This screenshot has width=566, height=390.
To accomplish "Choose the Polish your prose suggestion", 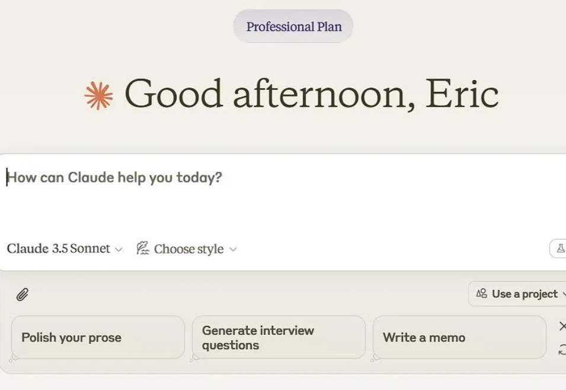I will point(98,337).
